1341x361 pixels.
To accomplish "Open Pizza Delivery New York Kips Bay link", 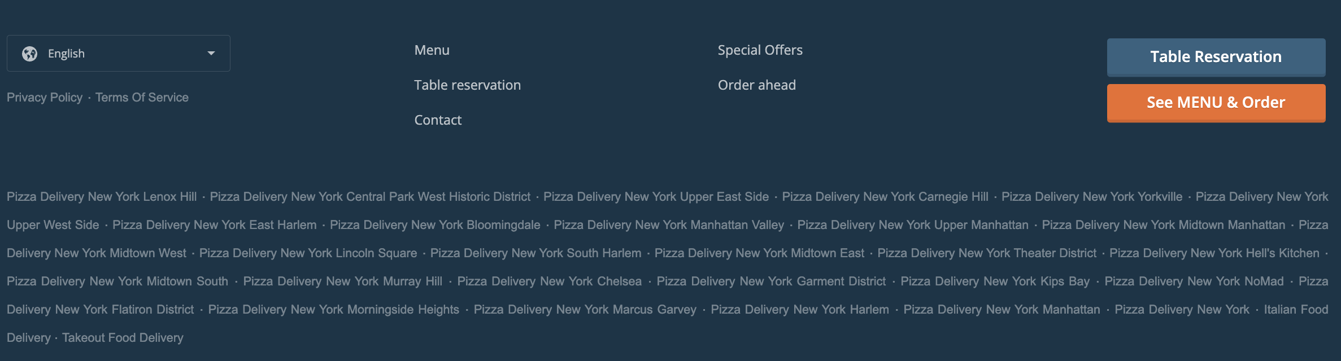I will click(995, 281).
